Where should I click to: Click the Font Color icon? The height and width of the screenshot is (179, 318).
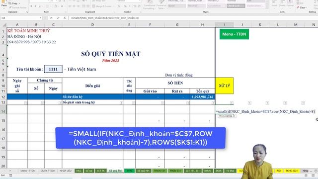coord(62,6)
